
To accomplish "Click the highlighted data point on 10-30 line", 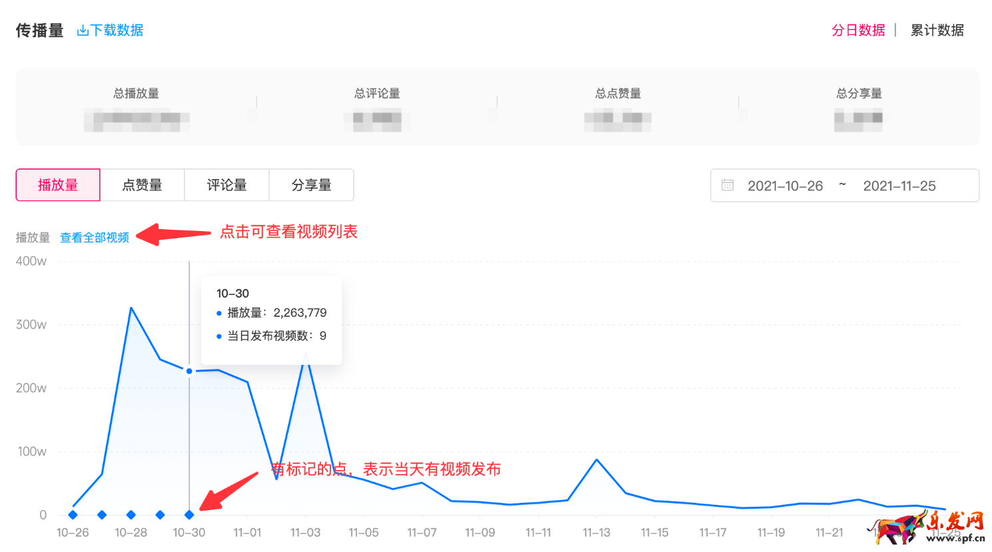I will pyautogui.click(x=189, y=371).
